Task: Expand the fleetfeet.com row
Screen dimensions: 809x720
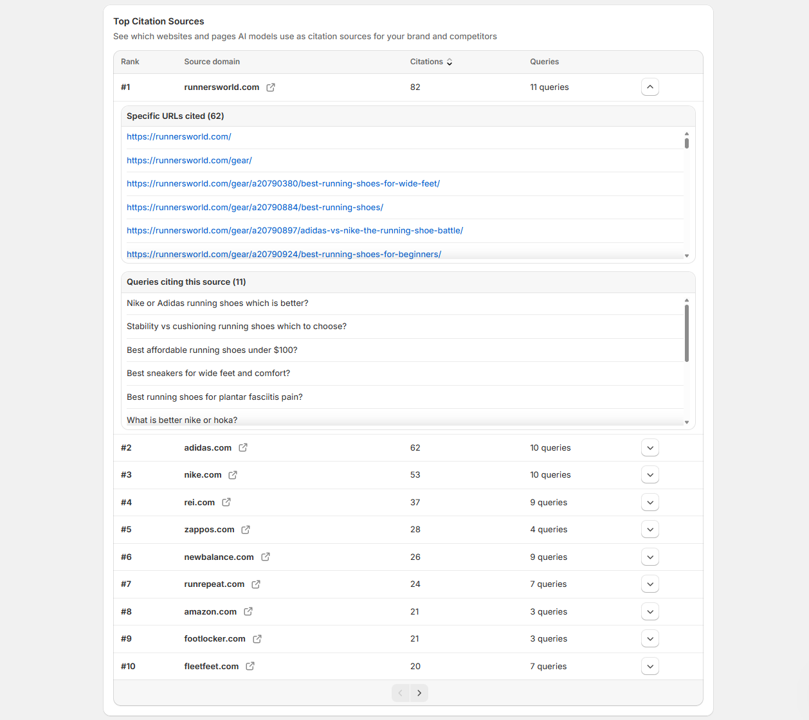Action: (650, 666)
